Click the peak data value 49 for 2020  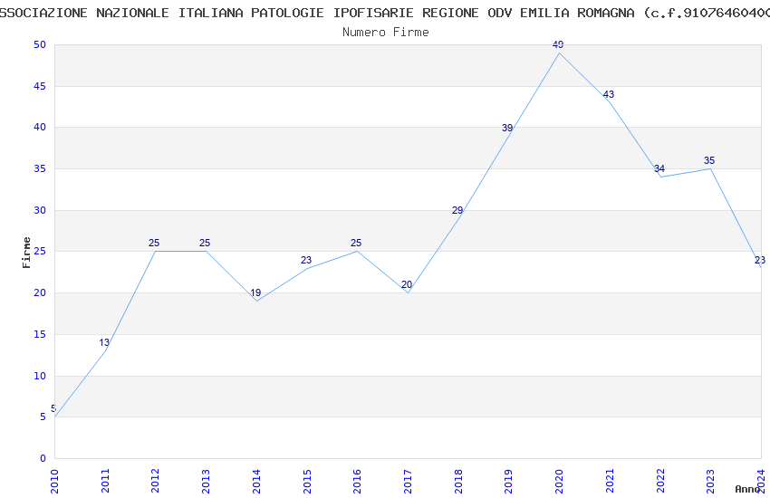(x=558, y=44)
